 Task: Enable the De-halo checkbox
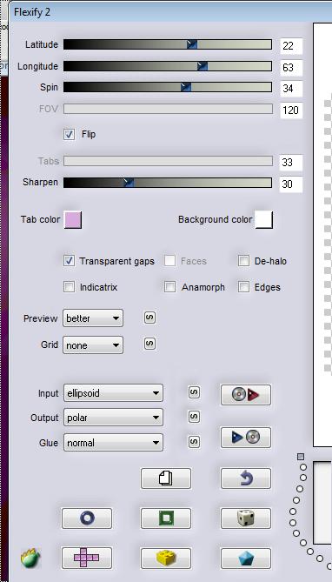click(x=243, y=261)
